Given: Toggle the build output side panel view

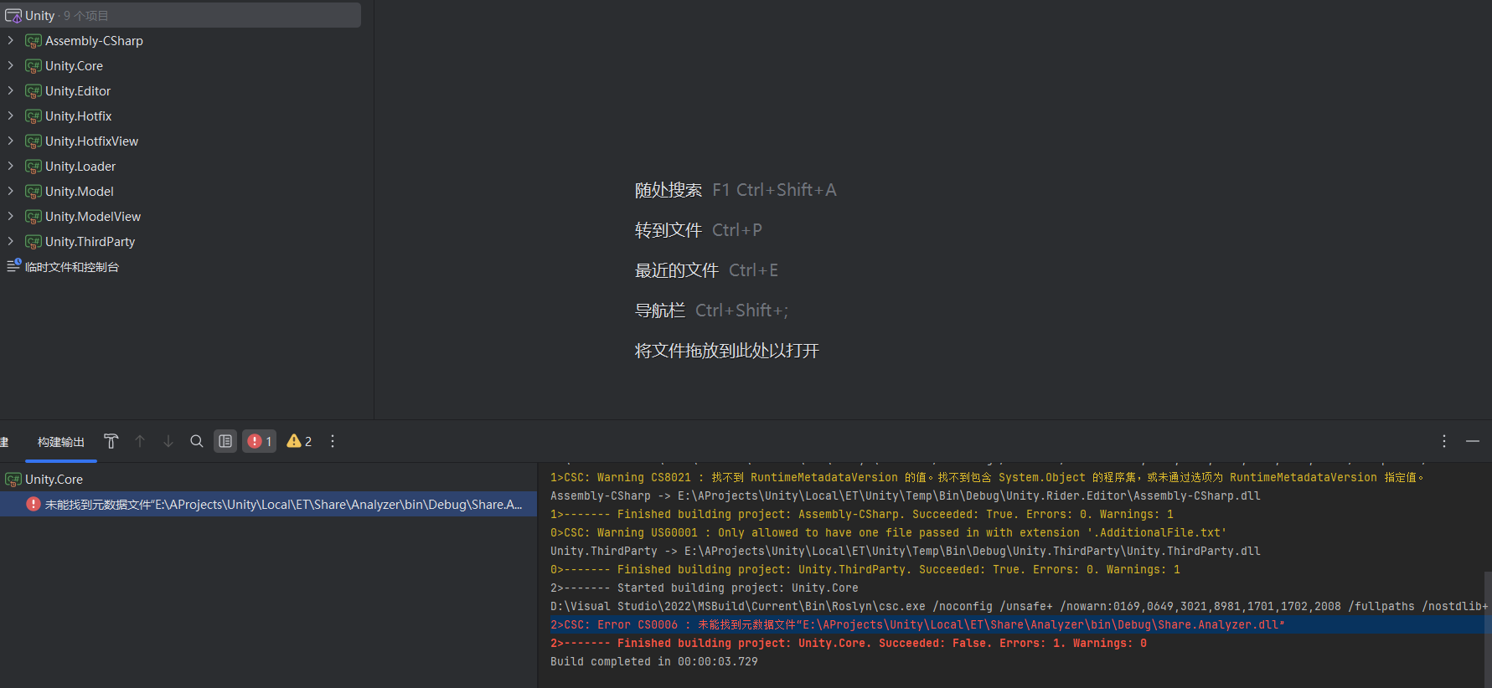Looking at the screenshot, I should point(225,441).
